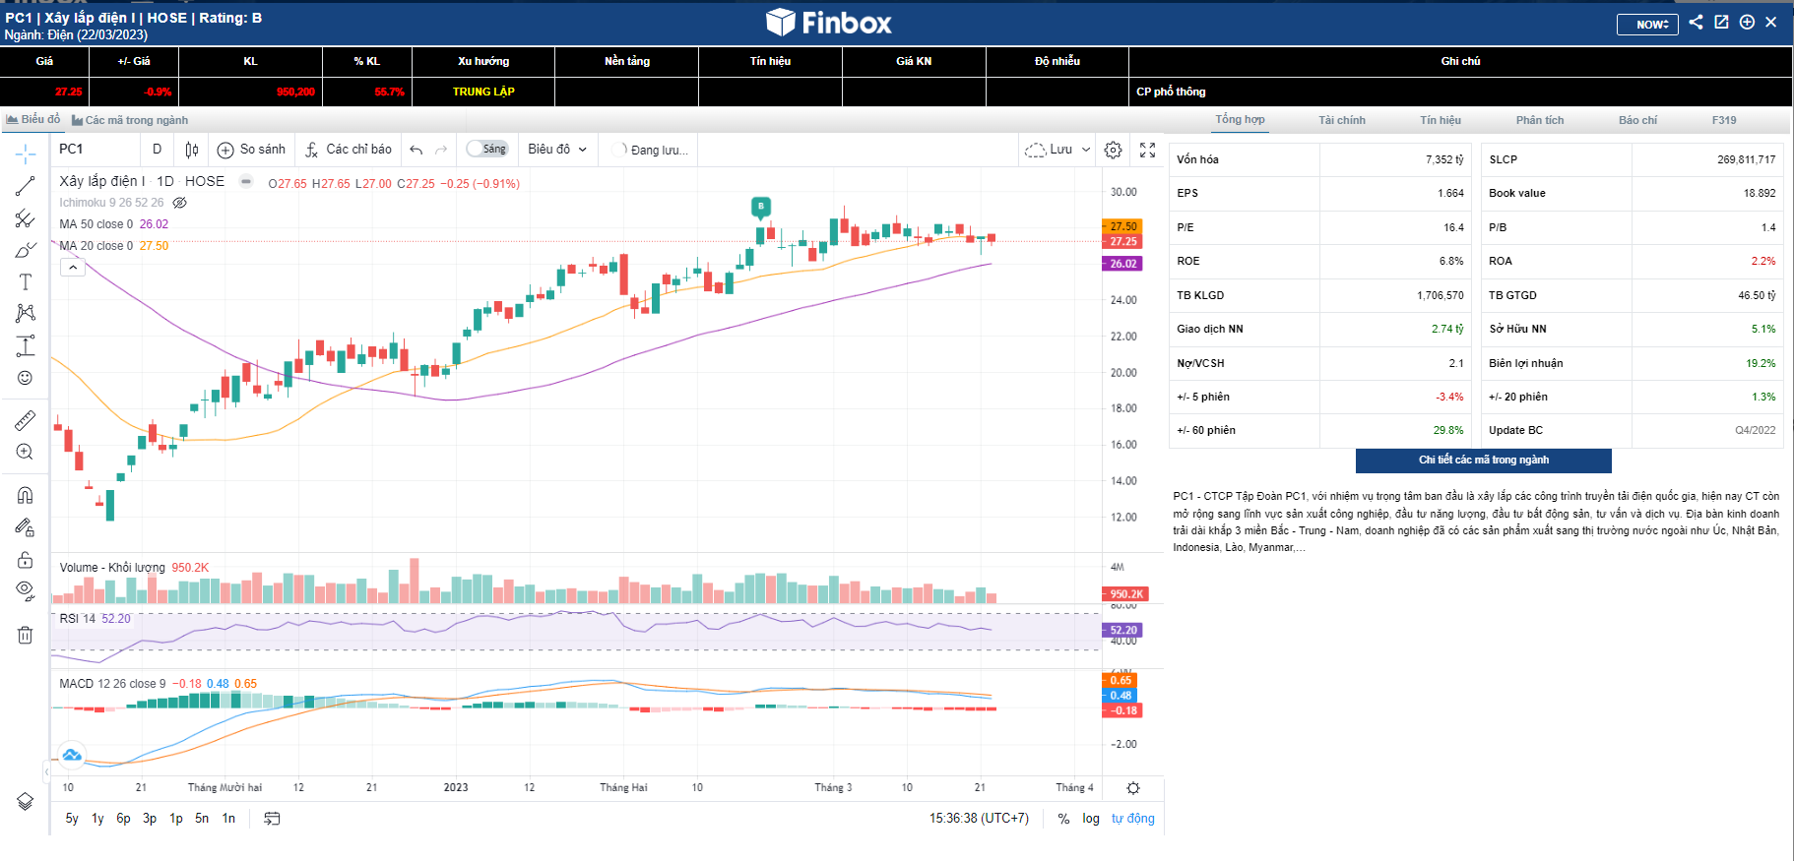The height and width of the screenshot is (861, 1794).
Task: Click the So sánh compare button
Action: coord(252,150)
